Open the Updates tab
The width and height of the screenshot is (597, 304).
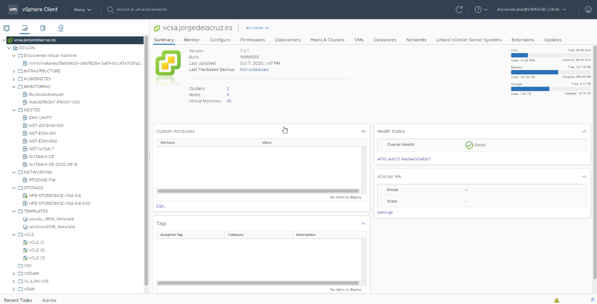[x=553, y=40]
